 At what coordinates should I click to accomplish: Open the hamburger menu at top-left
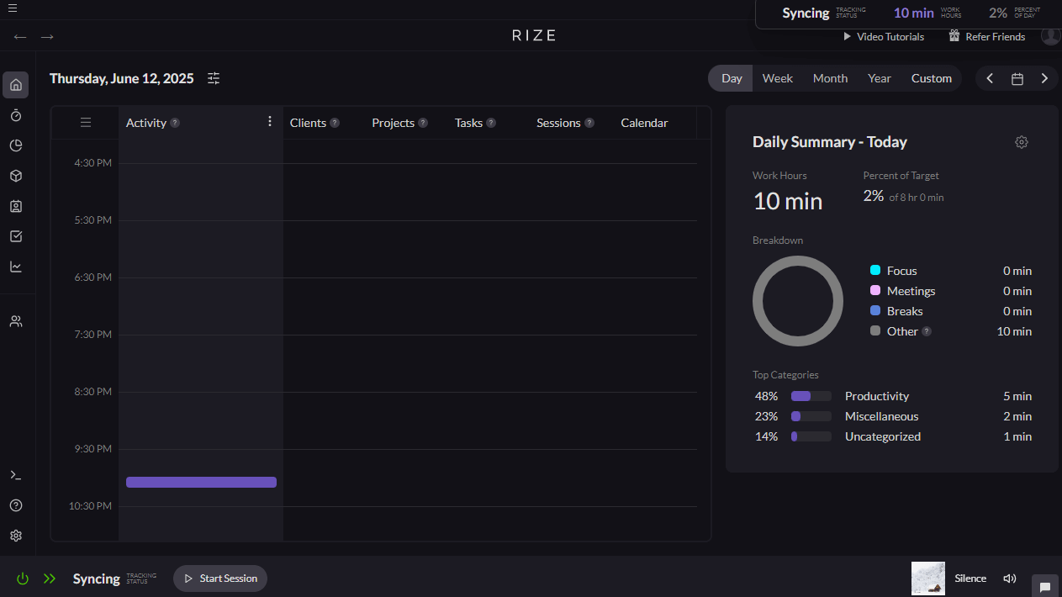tap(13, 8)
